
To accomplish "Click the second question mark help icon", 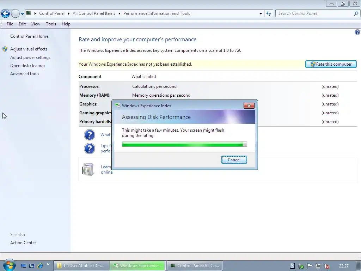I will pyautogui.click(x=90, y=149).
